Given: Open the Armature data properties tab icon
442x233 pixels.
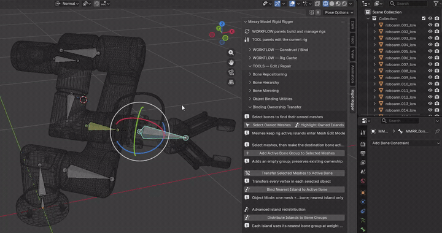Looking at the screenshot, I should pos(363,220).
